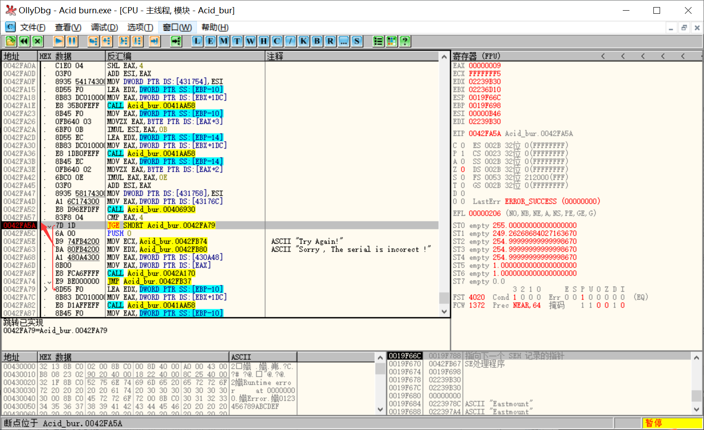Click the Step over icon
704x430 pixels.
click(x=107, y=41)
